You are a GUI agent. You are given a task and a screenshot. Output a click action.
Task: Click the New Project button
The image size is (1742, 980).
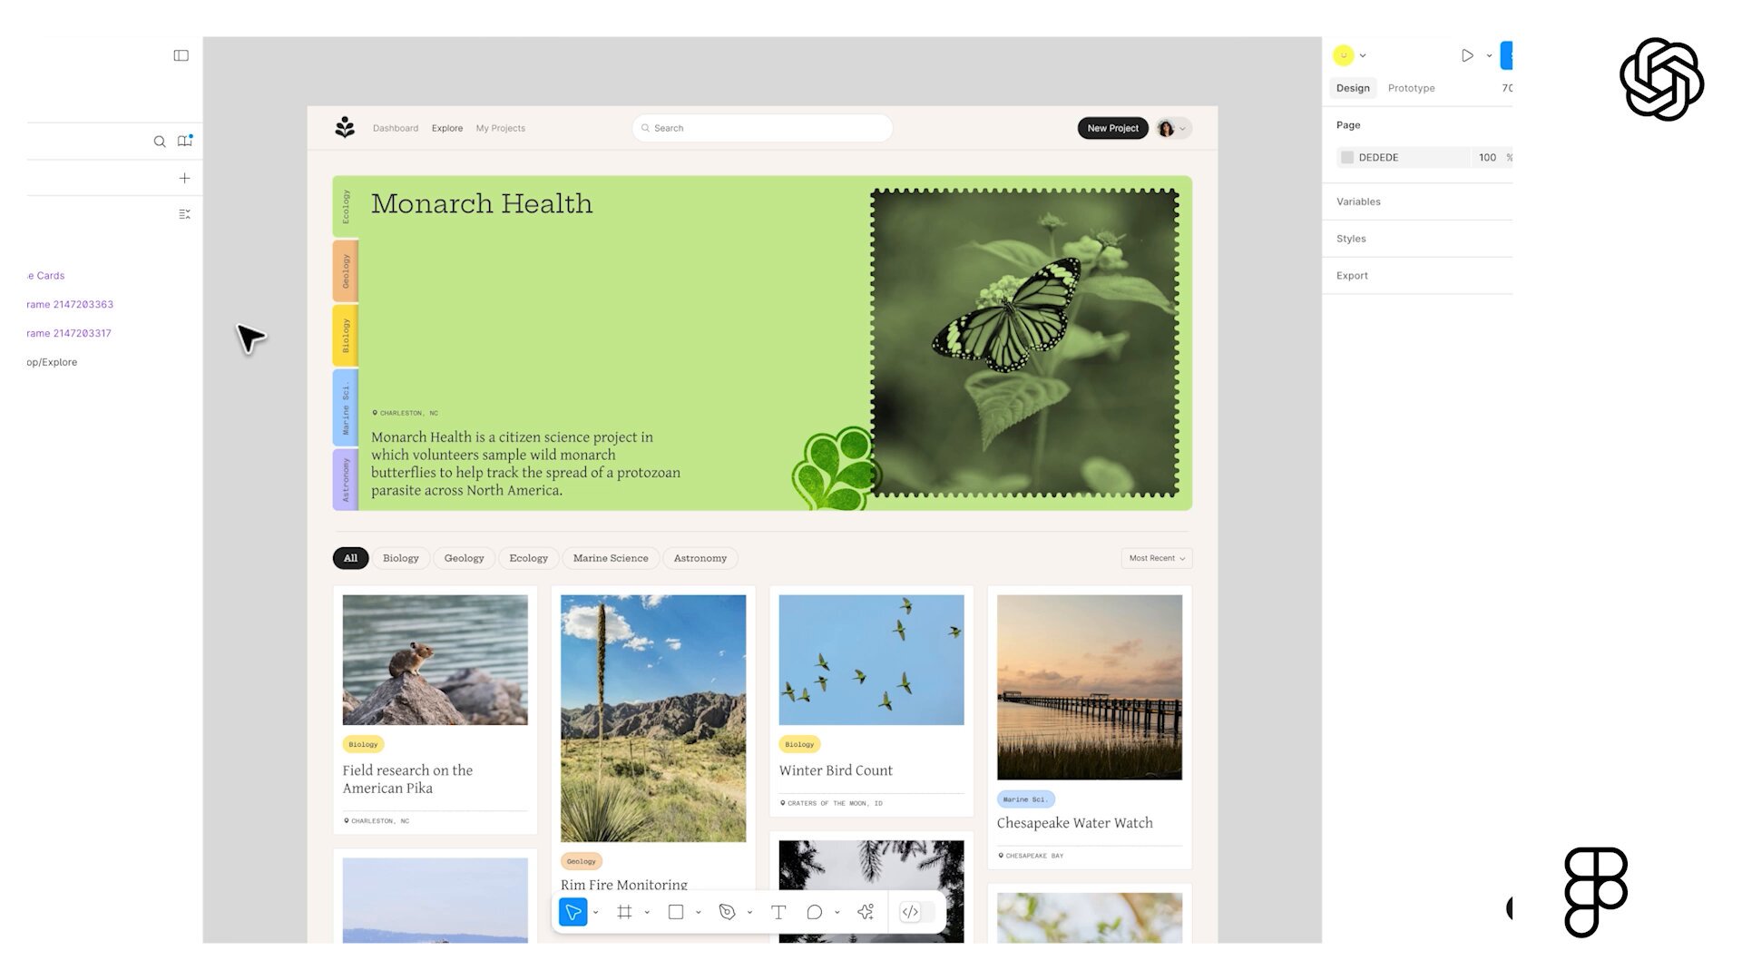coord(1112,128)
